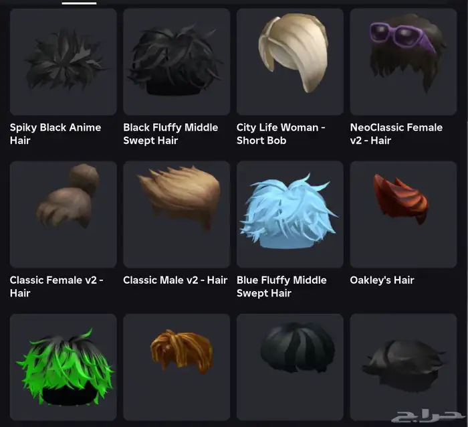Click the NeoClassic Female v2 - Hair title

(x=396, y=134)
